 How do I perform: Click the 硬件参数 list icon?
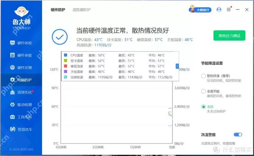[x=12, y=55]
